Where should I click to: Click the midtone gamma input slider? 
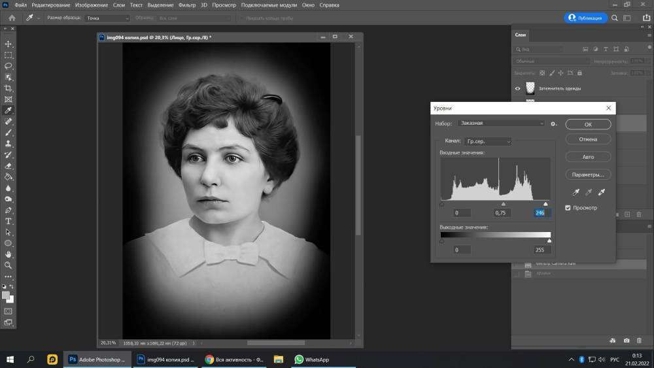tap(503, 204)
